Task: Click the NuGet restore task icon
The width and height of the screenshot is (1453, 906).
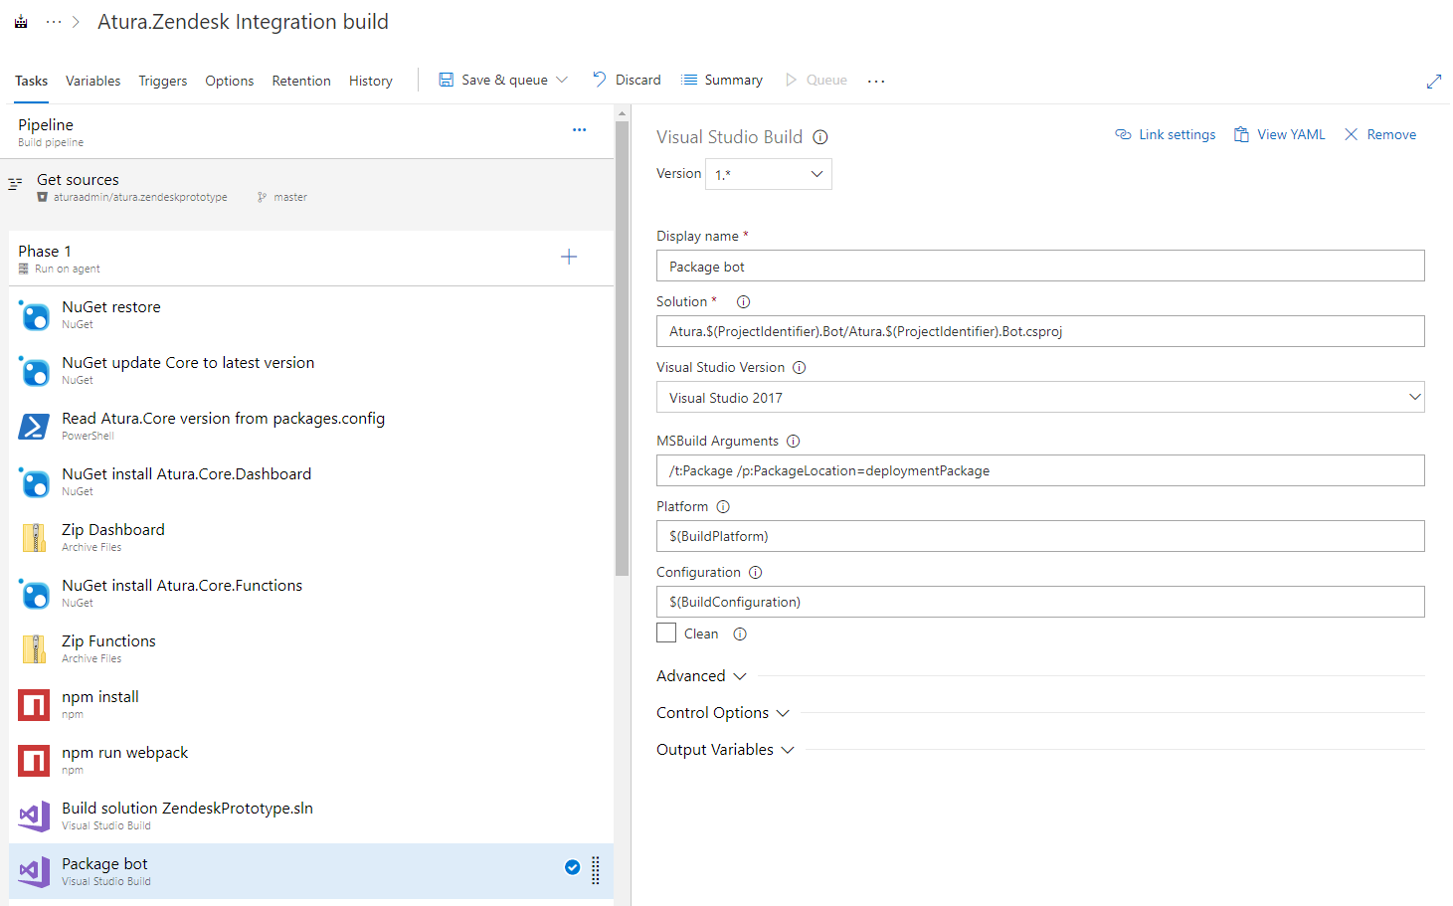Action: (35, 316)
